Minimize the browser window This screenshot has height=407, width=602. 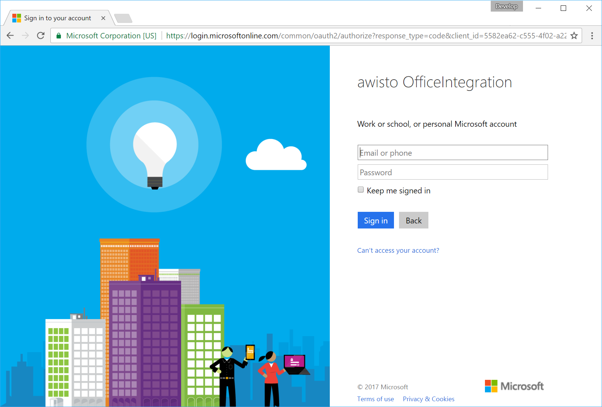click(x=538, y=8)
